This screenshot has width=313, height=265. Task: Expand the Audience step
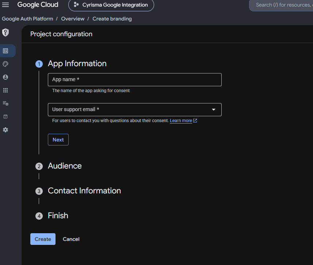click(x=65, y=166)
